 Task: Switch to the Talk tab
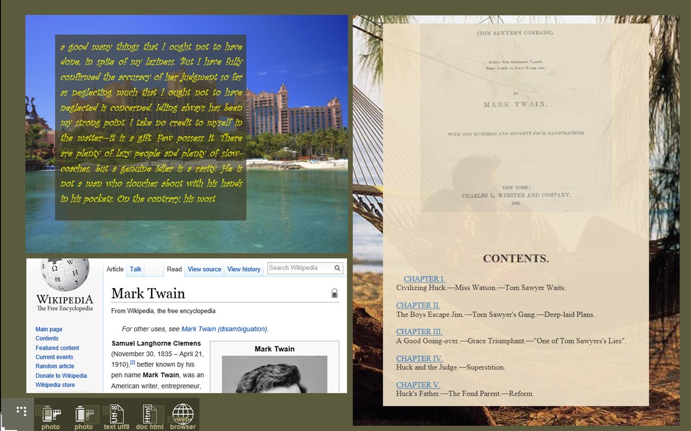pyautogui.click(x=135, y=269)
